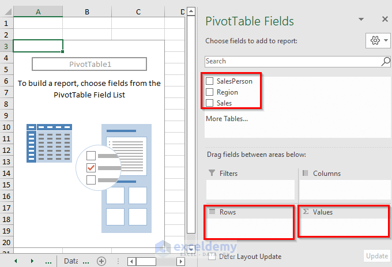The width and height of the screenshot is (392, 267).
Task: Click the Columns area icon
Action: 306,173
